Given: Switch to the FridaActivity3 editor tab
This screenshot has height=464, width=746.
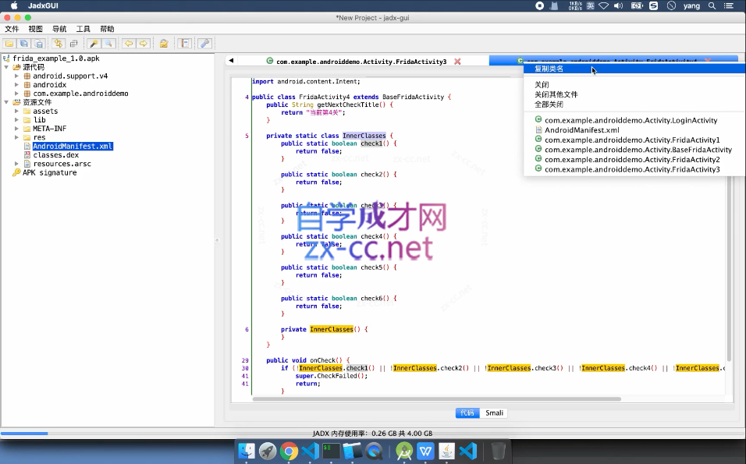Looking at the screenshot, I should 361,62.
